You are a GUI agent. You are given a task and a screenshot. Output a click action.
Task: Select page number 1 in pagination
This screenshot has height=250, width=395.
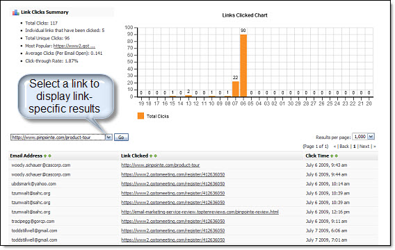coord(355,147)
